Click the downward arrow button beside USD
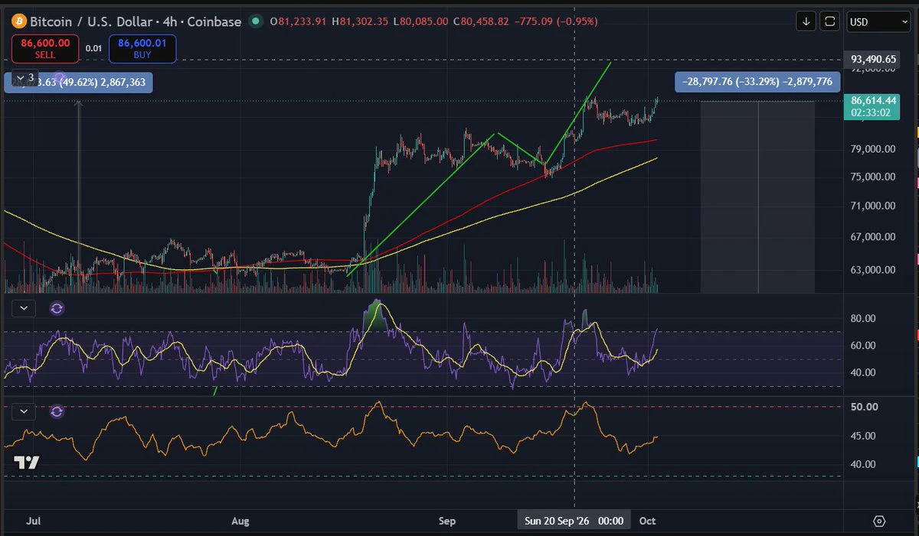919x536 pixels. point(806,21)
